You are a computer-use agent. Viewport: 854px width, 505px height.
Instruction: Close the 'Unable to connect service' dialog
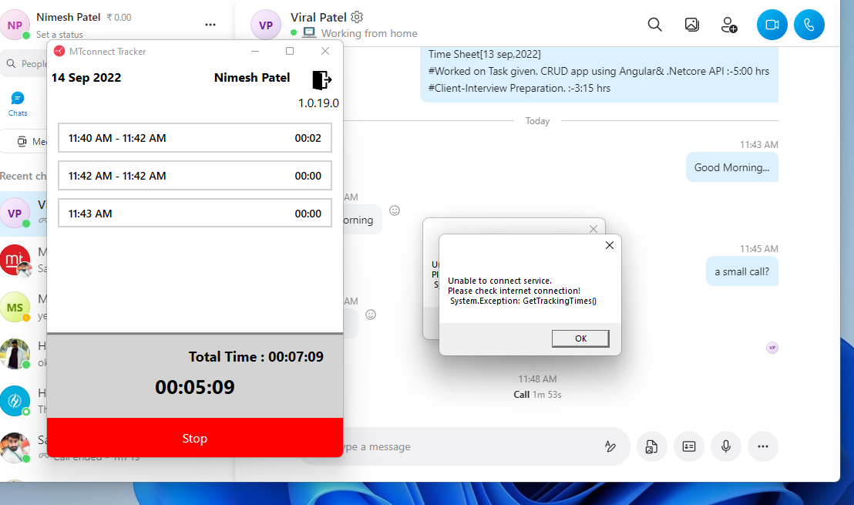[609, 245]
